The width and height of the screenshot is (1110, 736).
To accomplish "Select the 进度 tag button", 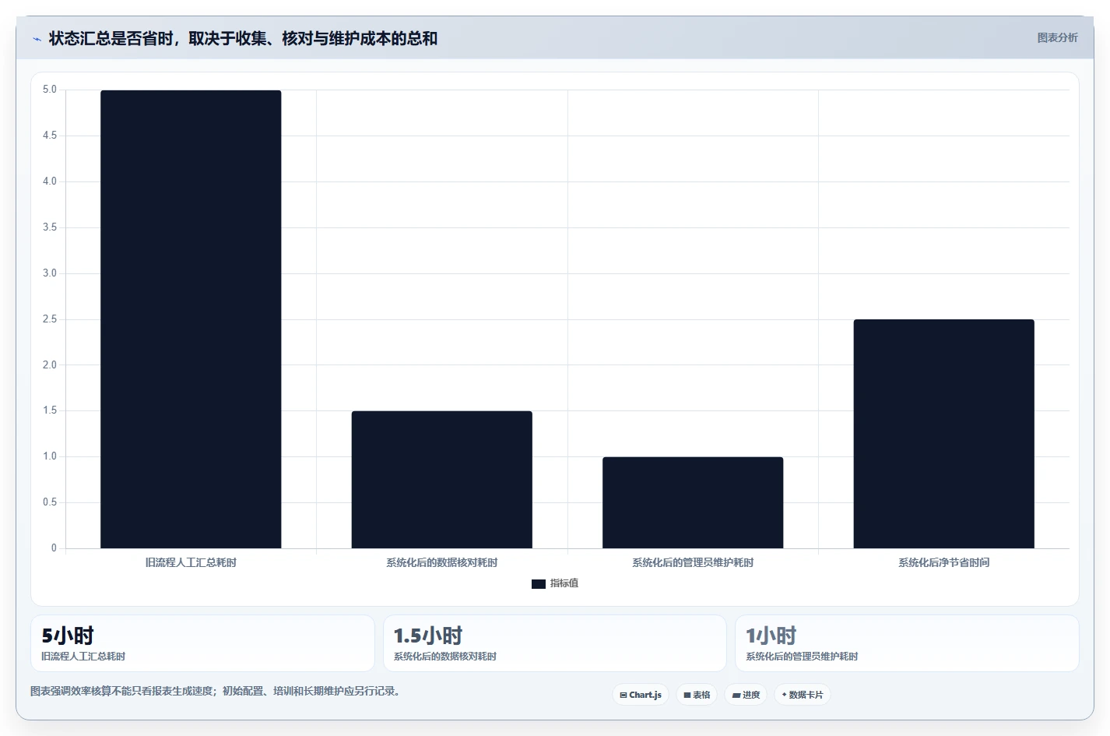I will pos(746,695).
